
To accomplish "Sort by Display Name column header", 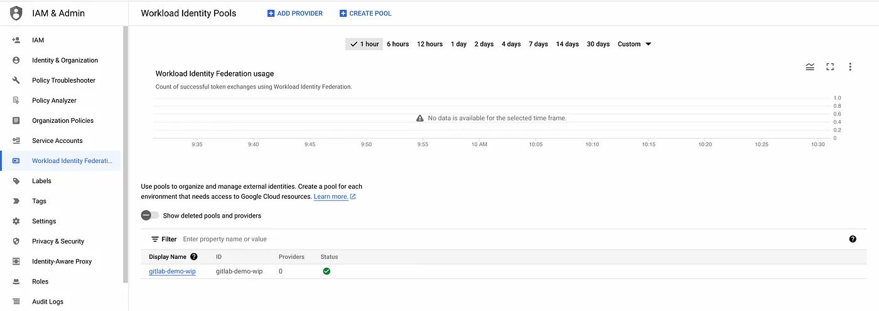I will coord(168,256).
